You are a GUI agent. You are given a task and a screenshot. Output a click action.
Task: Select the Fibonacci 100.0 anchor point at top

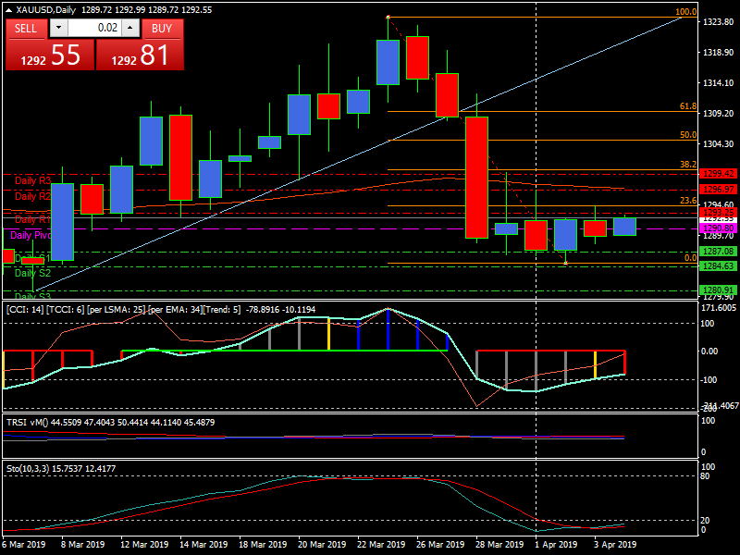click(388, 17)
